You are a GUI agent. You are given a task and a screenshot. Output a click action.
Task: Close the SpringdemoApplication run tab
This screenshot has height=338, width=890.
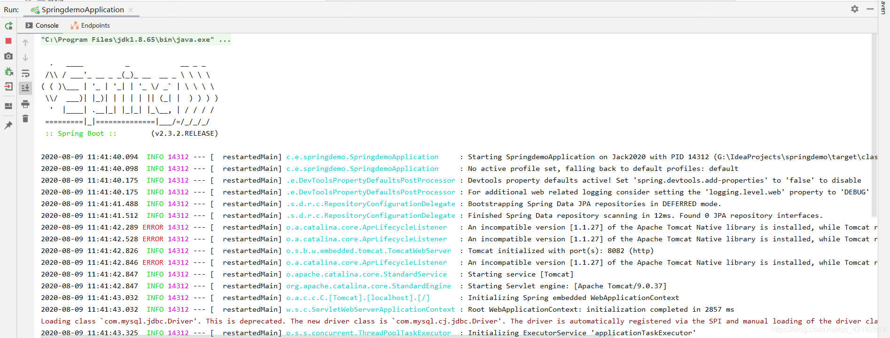click(131, 10)
